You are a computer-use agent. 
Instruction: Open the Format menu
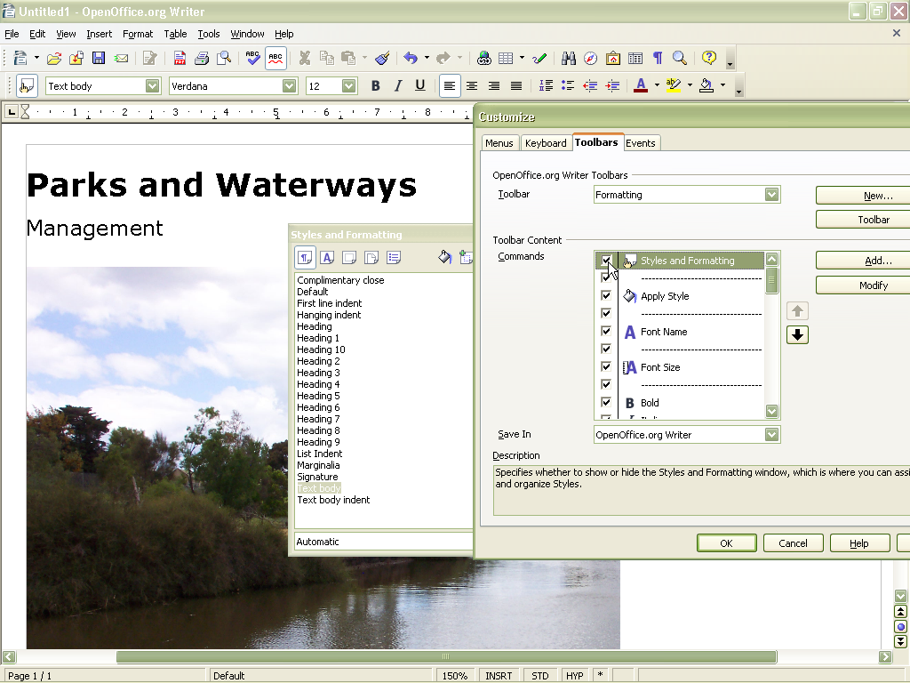pos(138,34)
